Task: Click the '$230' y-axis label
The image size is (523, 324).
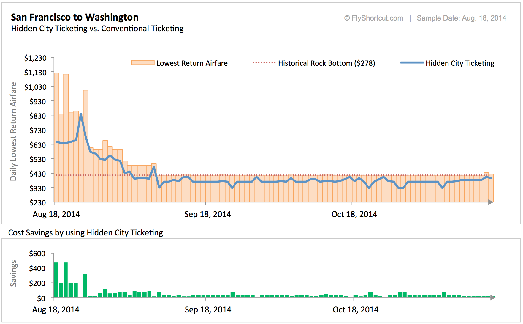Action: click(x=38, y=203)
